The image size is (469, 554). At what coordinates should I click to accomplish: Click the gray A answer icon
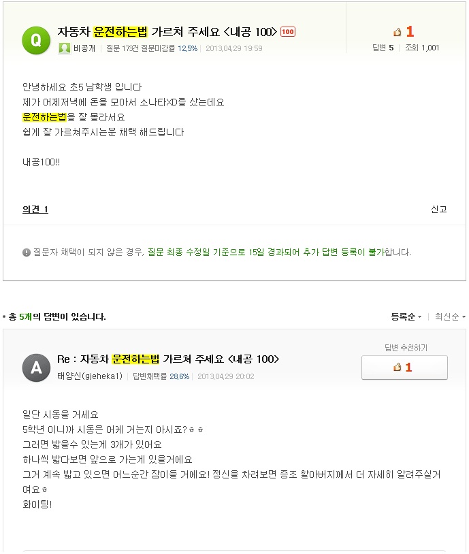coord(36,368)
